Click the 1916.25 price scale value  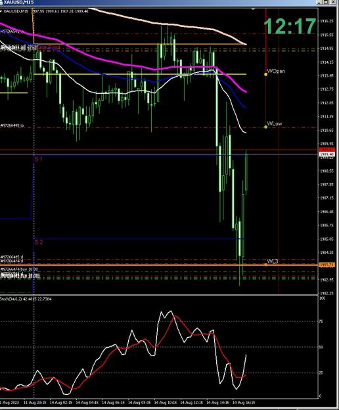click(x=327, y=21)
